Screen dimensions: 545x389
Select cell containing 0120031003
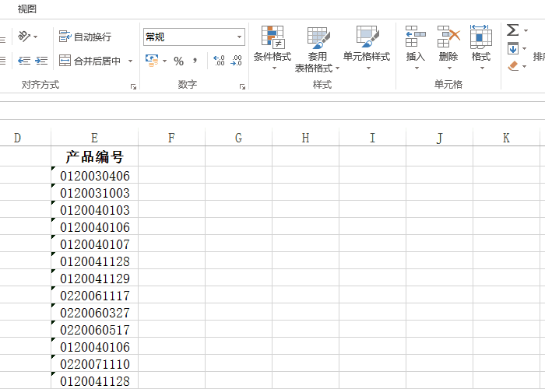[x=94, y=192]
